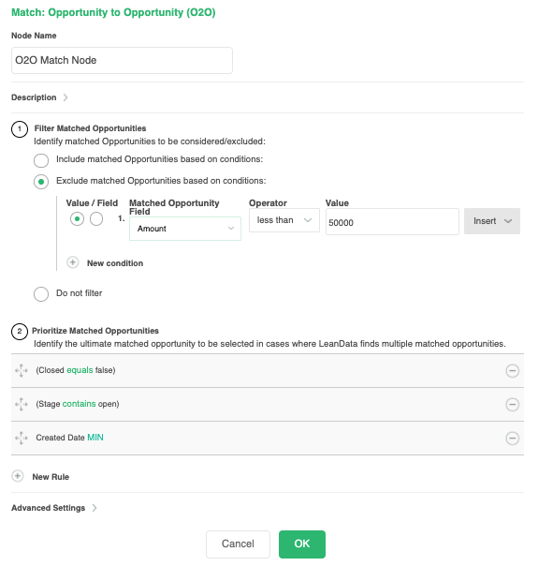Click drag handle of Stage contains open rule
This screenshot has height=566, width=538.
point(22,404)
